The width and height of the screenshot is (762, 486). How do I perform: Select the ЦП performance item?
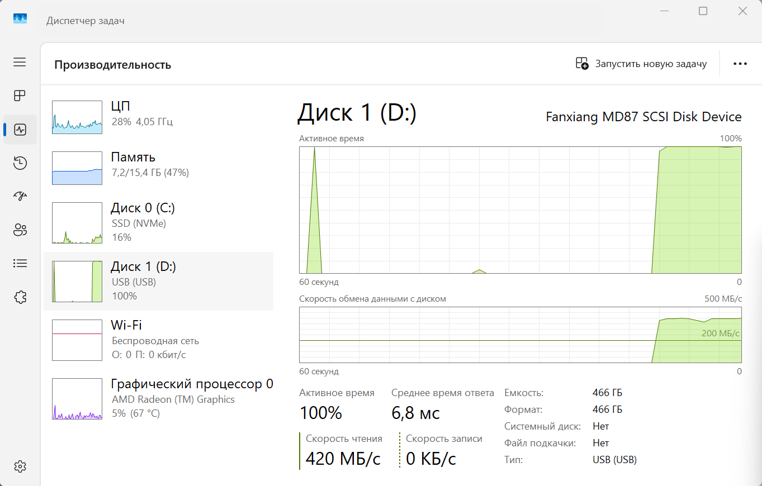point(158,117)
